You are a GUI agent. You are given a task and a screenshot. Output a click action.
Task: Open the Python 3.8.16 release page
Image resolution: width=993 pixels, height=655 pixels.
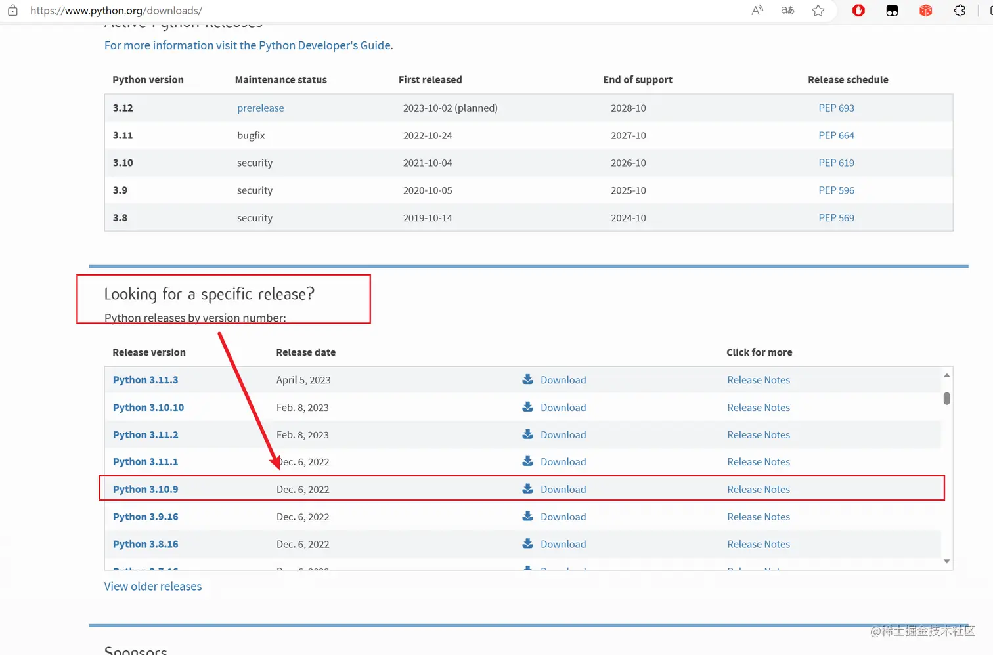pyautogui.click(x=145, y=545)
